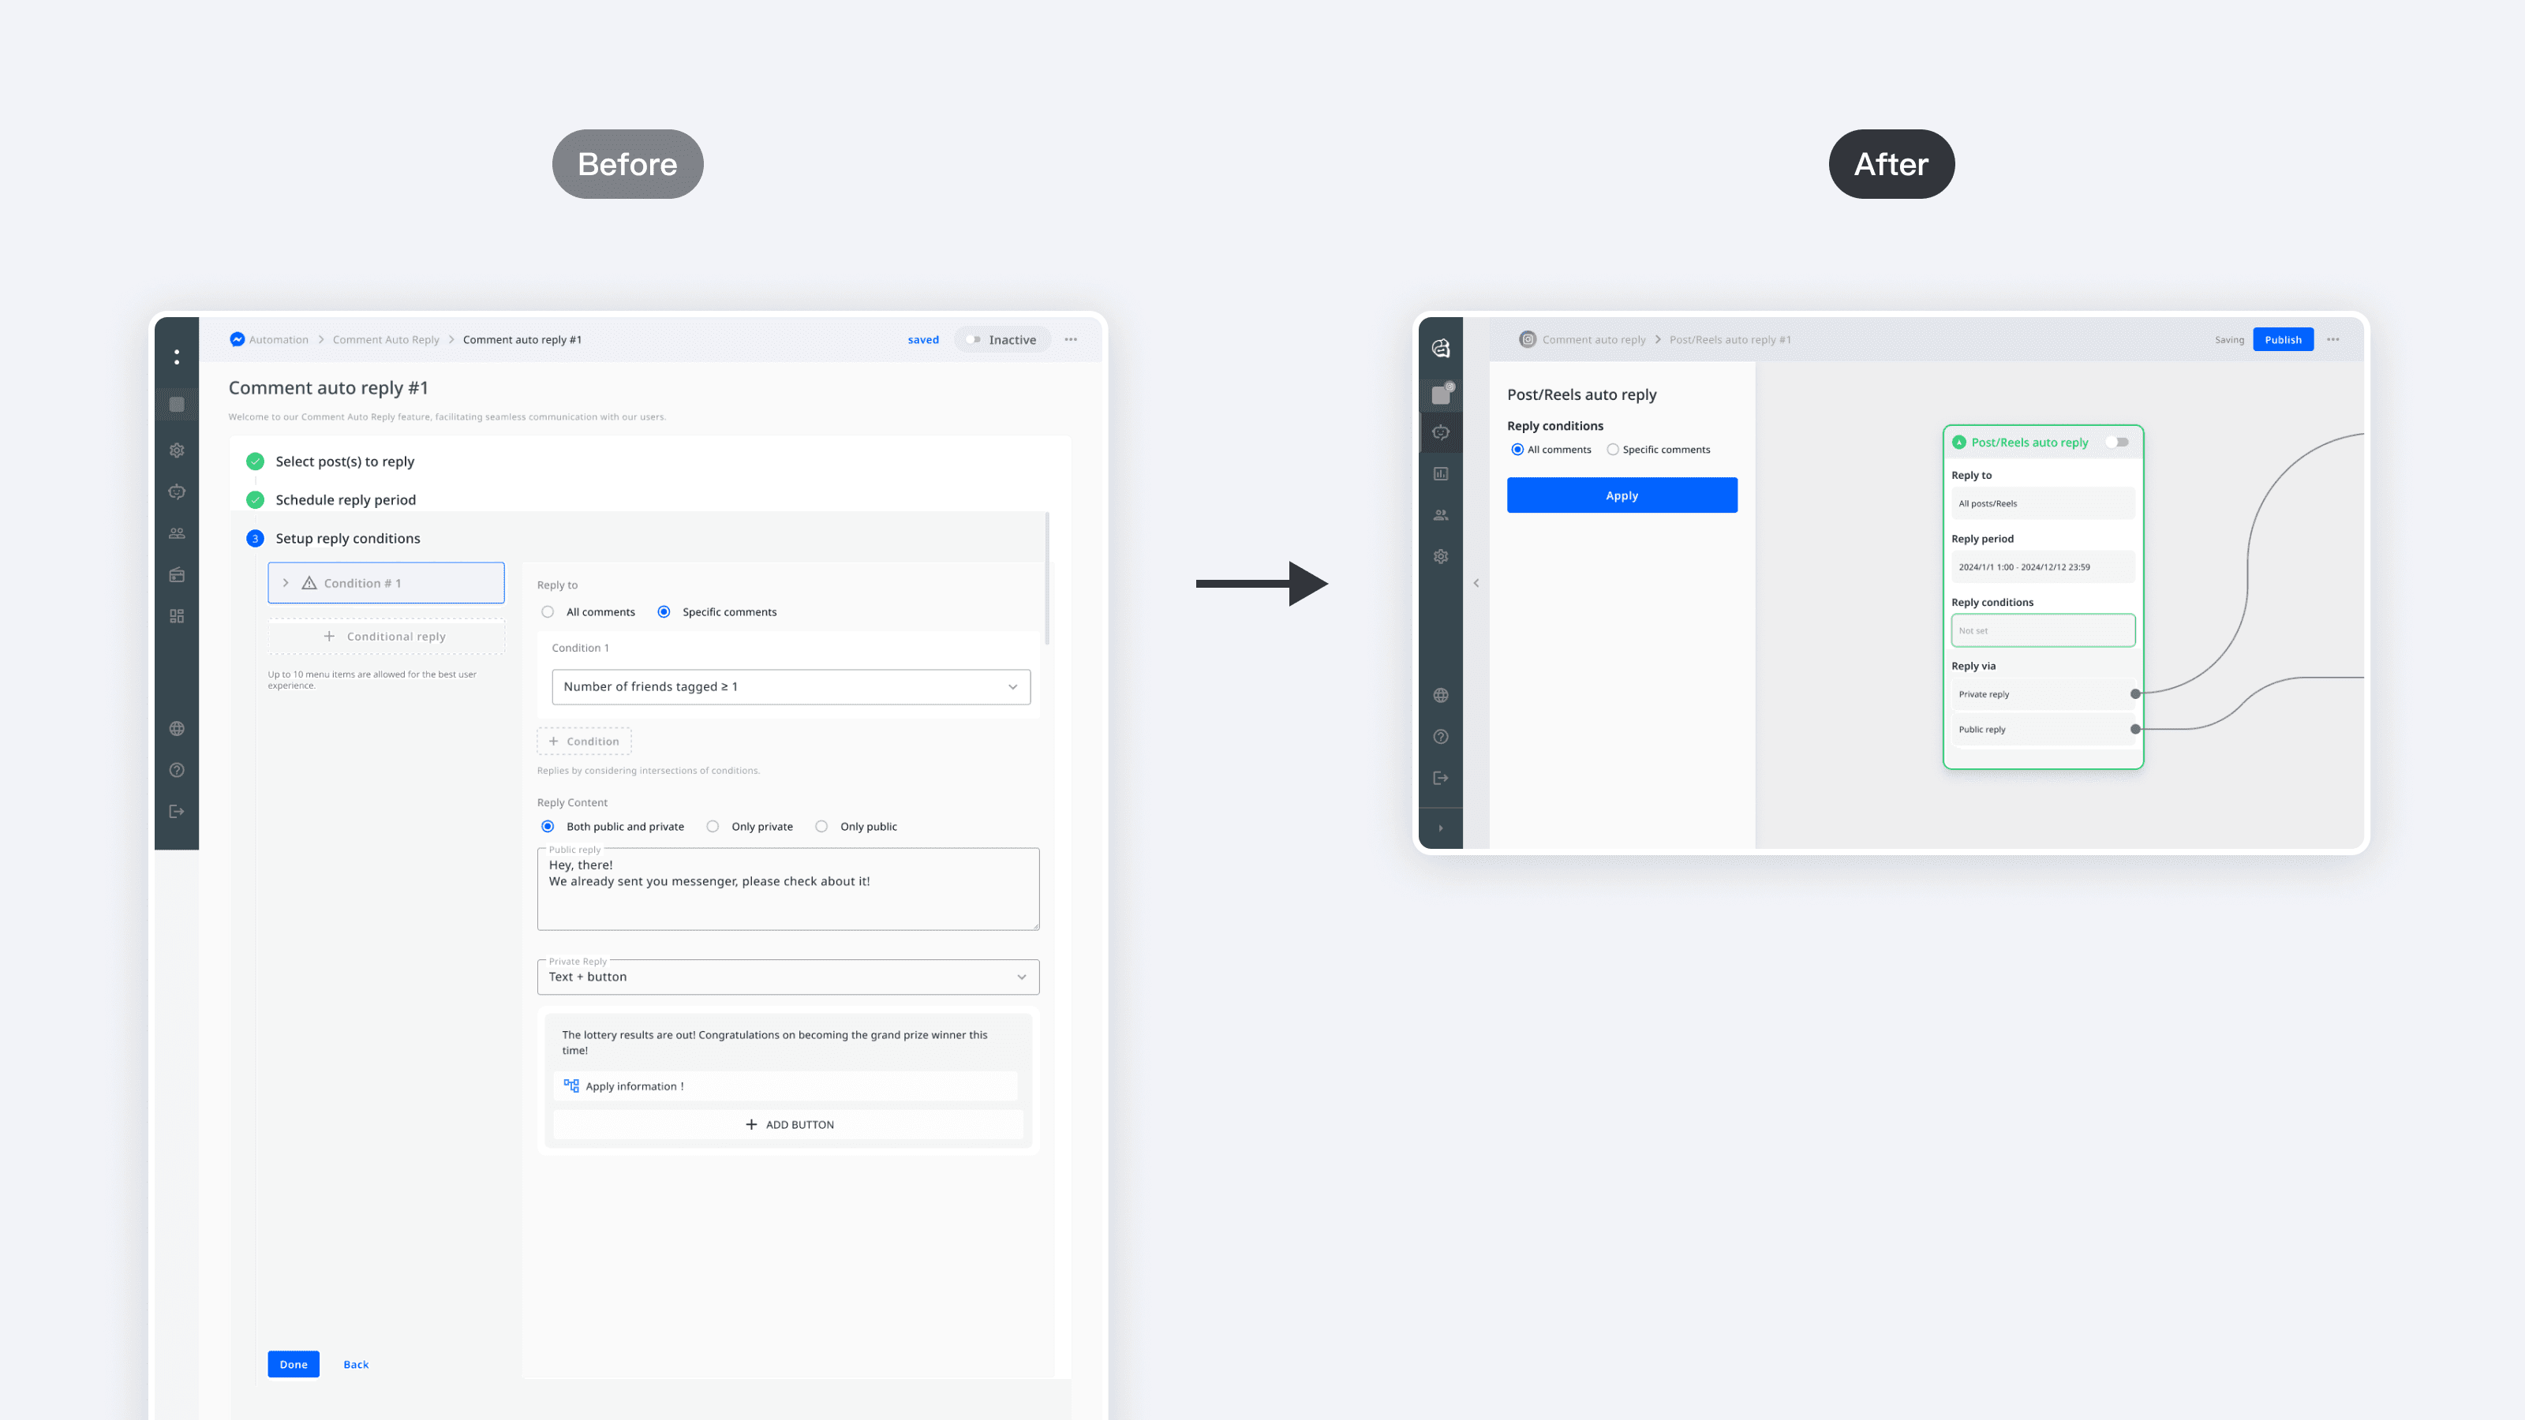Click the Instagram account square in the After sidebar
Viewport: 2525px width, 1420px height.
1441,394
